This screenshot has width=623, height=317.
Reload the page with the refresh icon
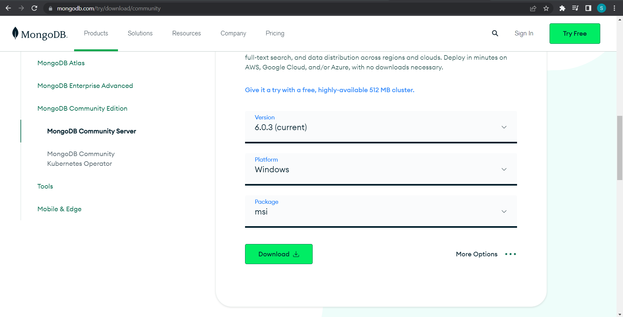pos(34,8)
